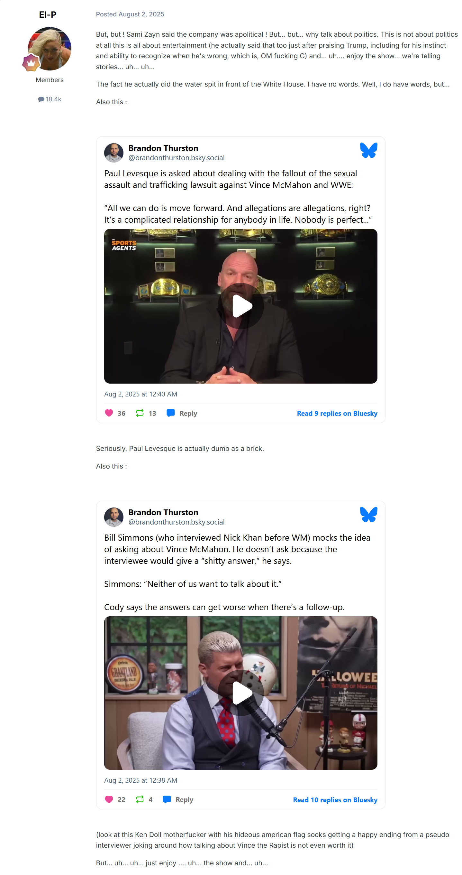Image resolution: width=462 pixels, height=875 pixels.
Task: Play the Sports Agents interview video
Action: pos(241,306)
